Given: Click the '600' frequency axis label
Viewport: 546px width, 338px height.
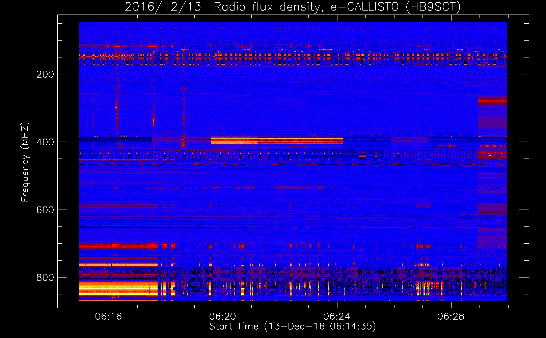Looking at the screenshot, I should pyautogui.click(x=45, y=210).
